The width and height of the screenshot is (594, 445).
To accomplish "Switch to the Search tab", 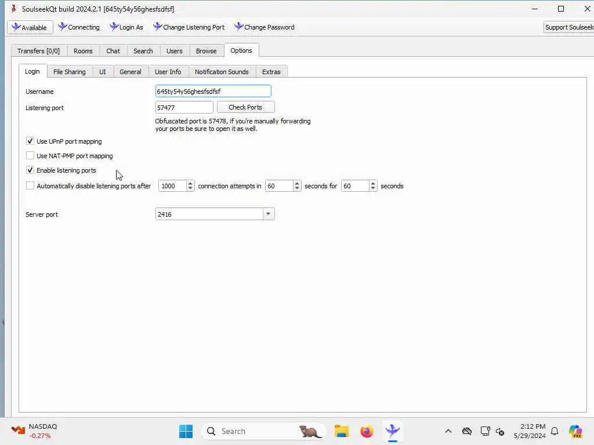I will (143, 51).
